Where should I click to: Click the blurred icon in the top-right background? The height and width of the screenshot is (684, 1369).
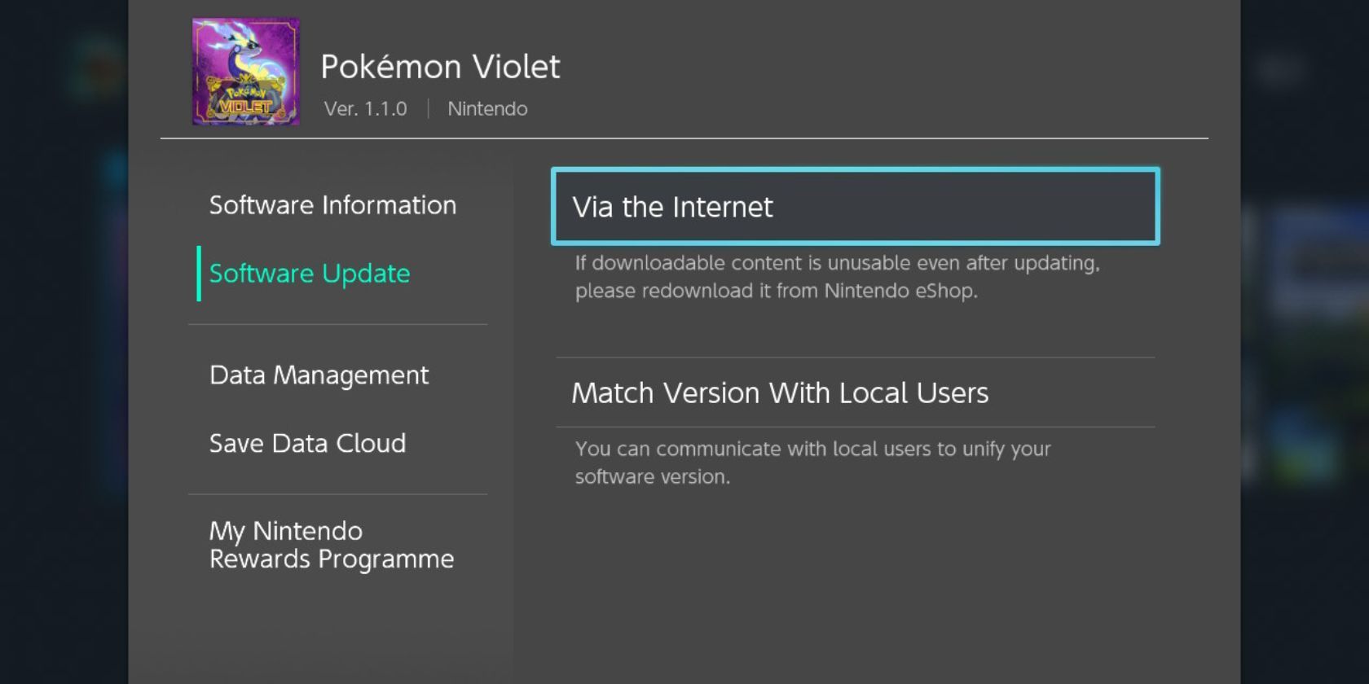[1279, 72]
